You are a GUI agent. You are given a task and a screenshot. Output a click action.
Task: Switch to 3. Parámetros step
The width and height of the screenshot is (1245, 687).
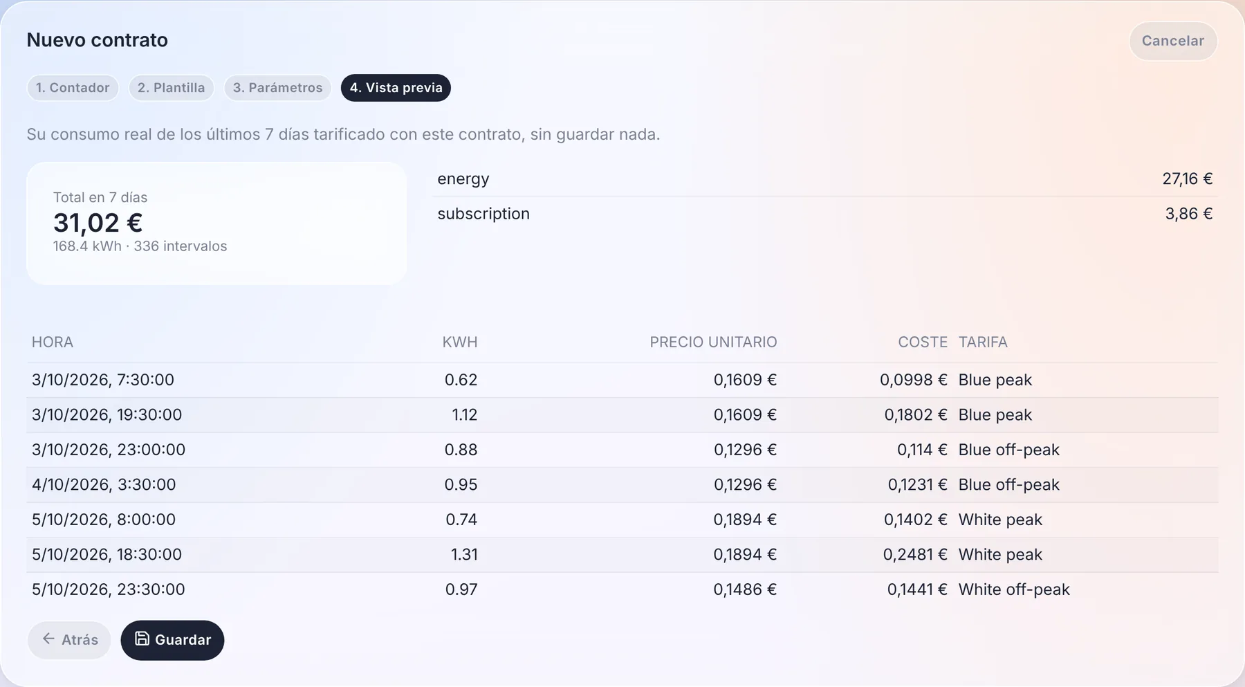pos(277,88)
